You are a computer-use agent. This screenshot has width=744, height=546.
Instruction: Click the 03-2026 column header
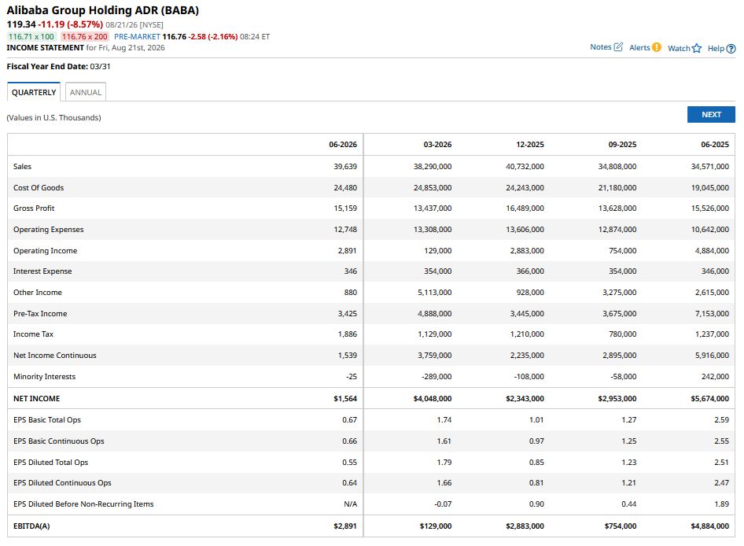point(437,144)
